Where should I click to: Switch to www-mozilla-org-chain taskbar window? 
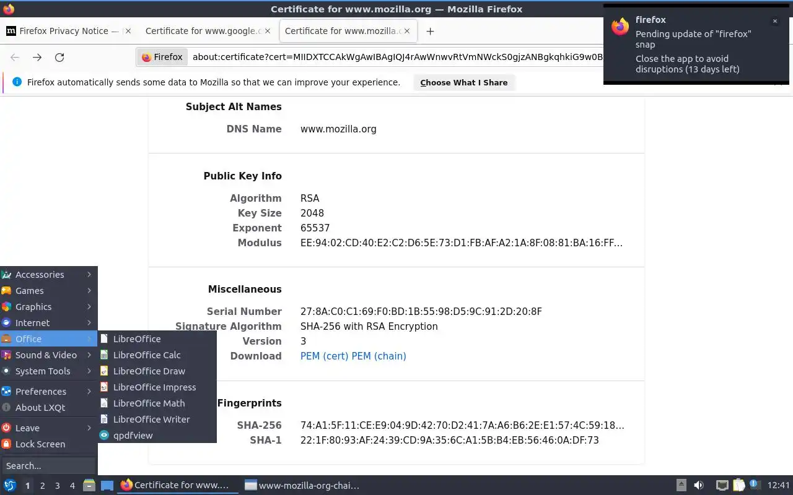coord(302,486)
